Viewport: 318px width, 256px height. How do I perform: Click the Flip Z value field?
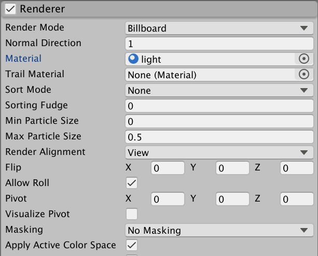297,168
